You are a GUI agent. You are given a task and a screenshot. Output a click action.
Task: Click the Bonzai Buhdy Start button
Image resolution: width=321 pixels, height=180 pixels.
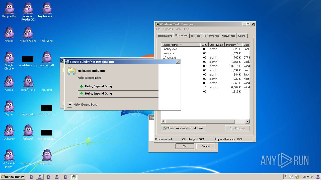point(13,176)
